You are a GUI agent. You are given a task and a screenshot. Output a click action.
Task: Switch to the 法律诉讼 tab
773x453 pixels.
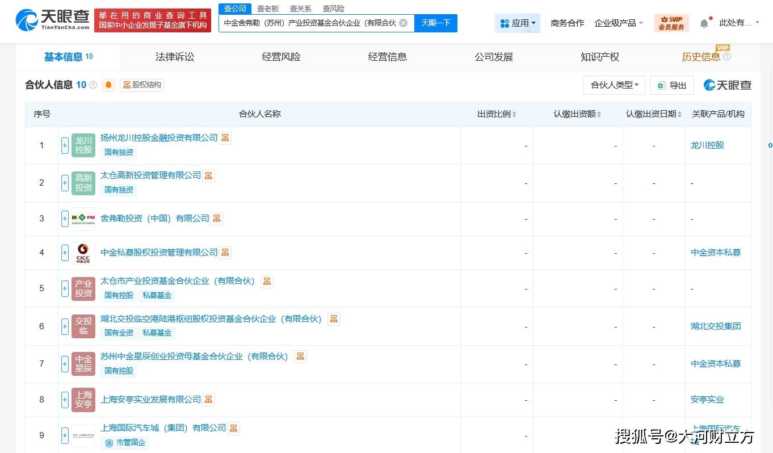click(175, 57)
